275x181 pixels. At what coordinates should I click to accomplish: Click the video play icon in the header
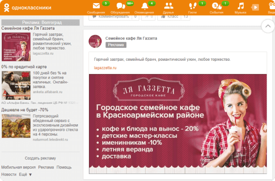point(255,8)
